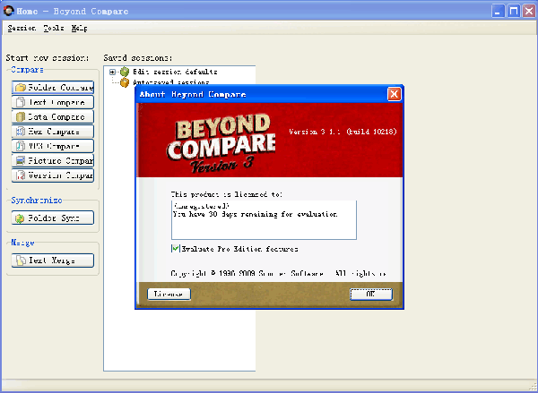The width and height of the screenshot is (538, 393).
Task: Start a Hex Compare session
Action: [x=53, y=132]
